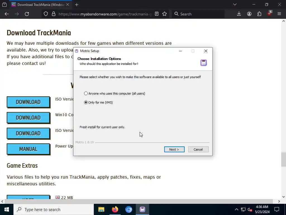Open the Chromium icon in the taskbar
Screen dimensions: 286x215
click(x=128, y=209)
